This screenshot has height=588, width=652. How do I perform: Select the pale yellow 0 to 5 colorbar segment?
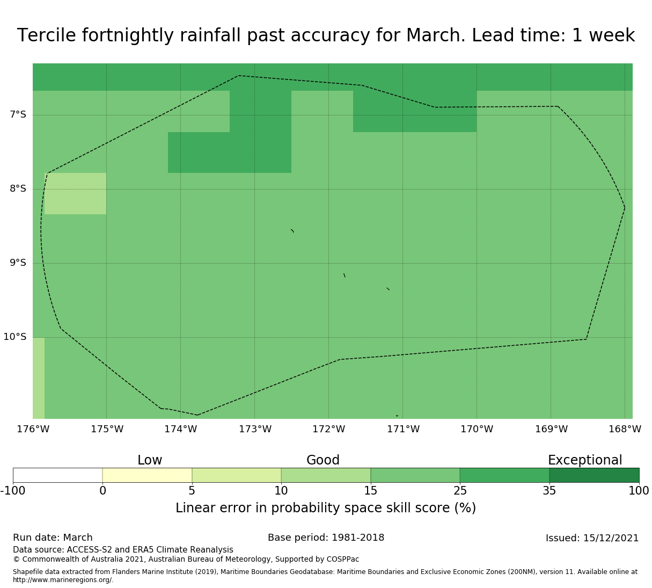pyautogui.click(x=147, y=475)
